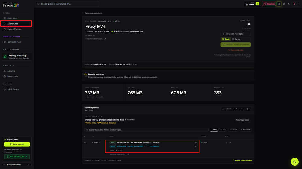
Task: Click the ProxyBR logo
Action: pos(11,5)
